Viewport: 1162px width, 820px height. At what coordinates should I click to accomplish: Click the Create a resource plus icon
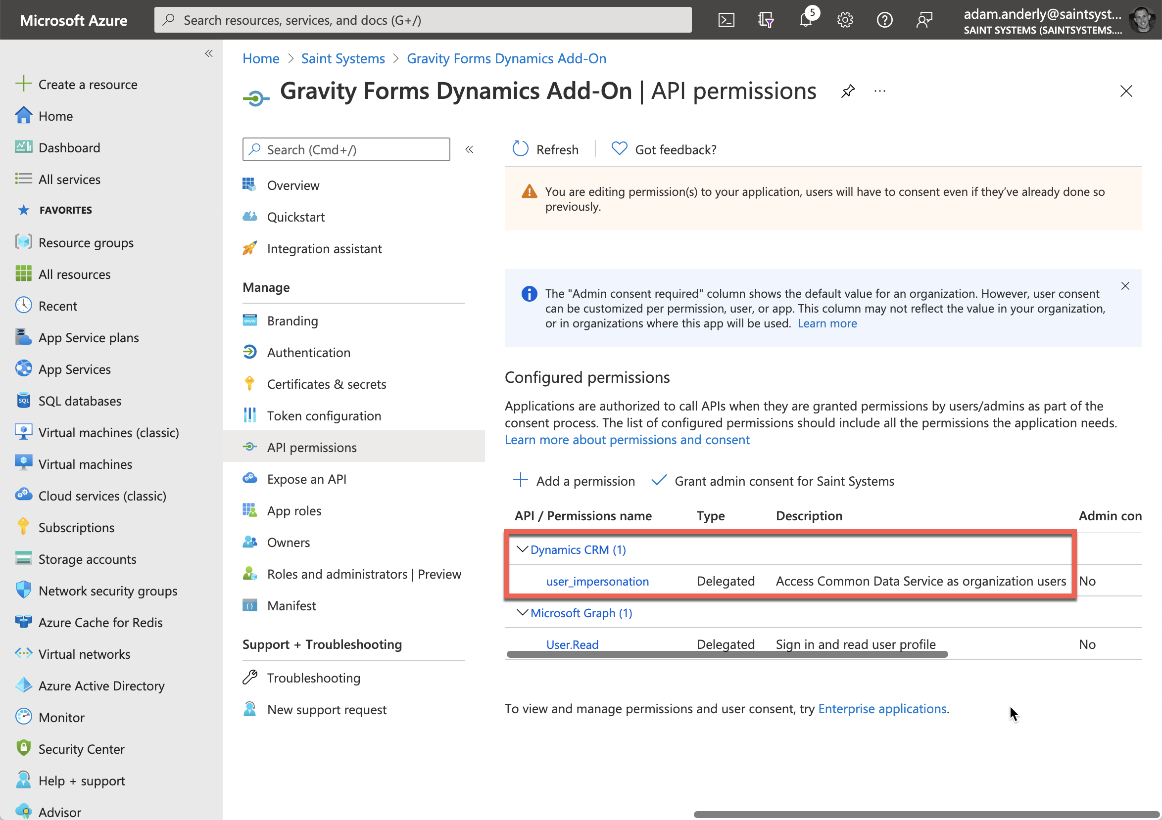pos(23,84)
